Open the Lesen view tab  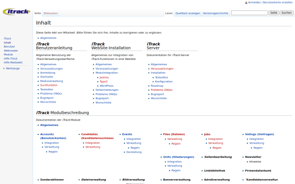pos(169,13)
